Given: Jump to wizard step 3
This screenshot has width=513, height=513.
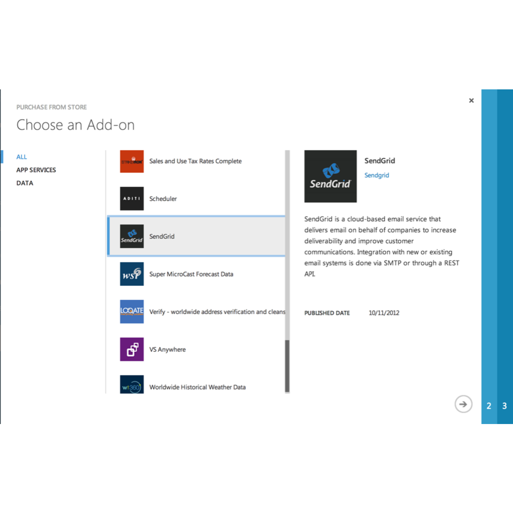Looking at the screenshot, I should pyautogui.click(x=505, y=406).
